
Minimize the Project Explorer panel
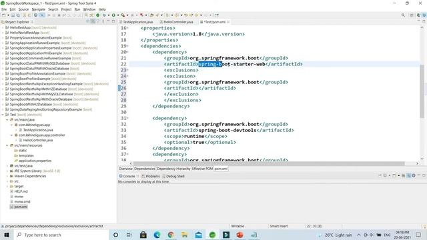(x=108, y=21)
